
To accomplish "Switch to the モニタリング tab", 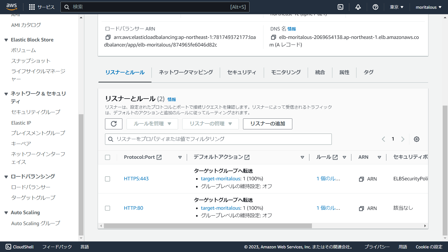I will [x=285, y=72].
